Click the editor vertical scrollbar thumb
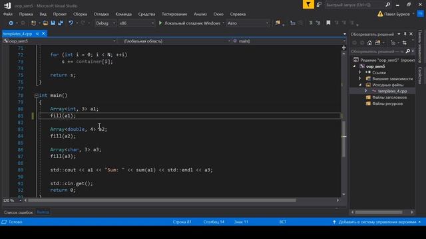 click(343, 139)
